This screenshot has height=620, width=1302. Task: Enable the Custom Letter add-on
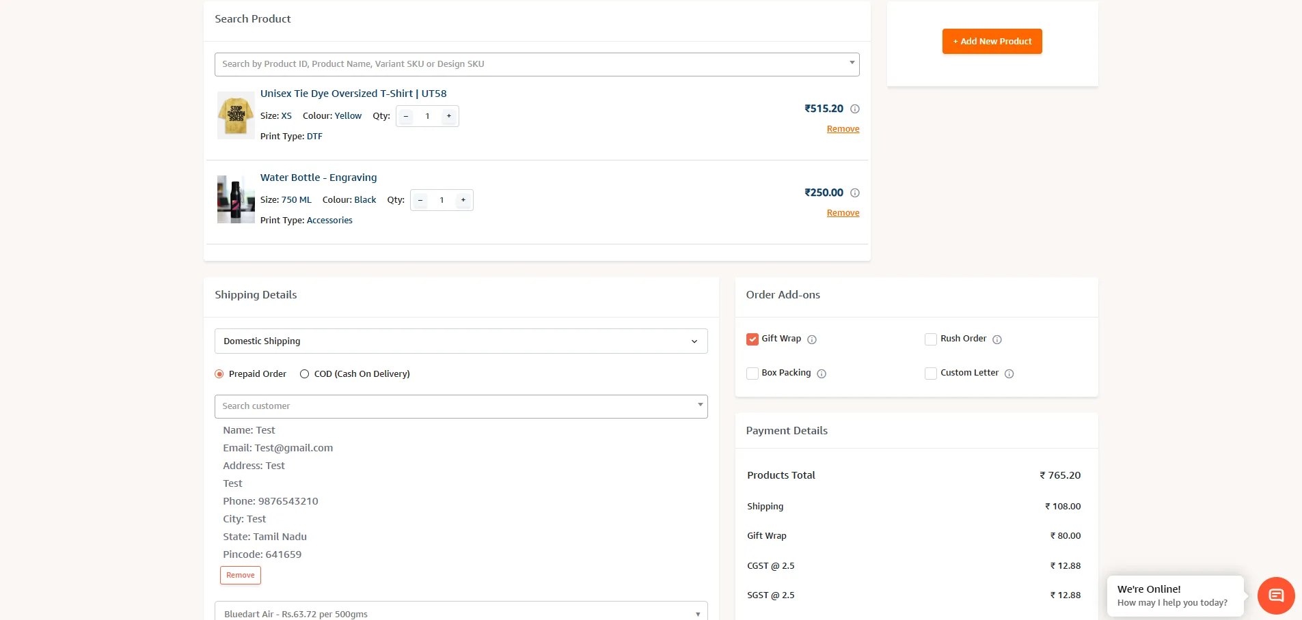tap(931, 374)
